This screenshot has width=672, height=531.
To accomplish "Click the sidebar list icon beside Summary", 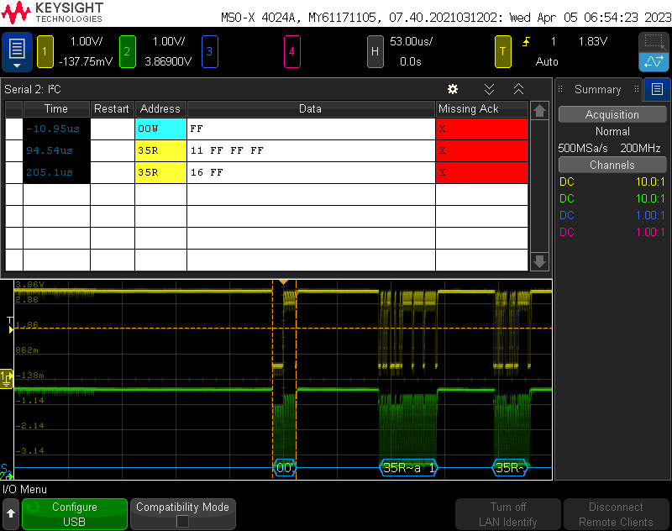I will click(657, 89).
